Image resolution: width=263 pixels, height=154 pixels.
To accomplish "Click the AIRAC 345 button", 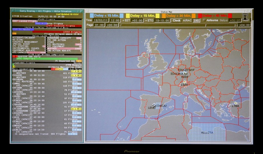I will pyautogui.click(x=196, y=21).
